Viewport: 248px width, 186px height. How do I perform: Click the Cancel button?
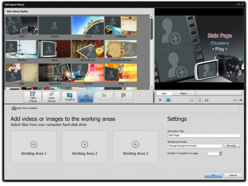click(232, 175)
